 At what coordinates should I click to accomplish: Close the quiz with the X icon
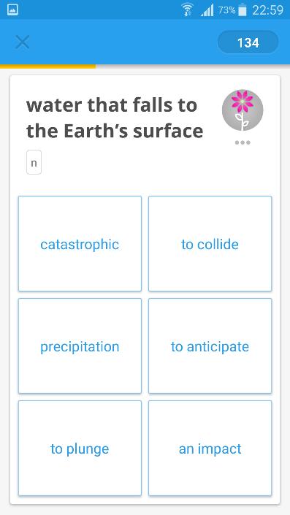point(23,42)
